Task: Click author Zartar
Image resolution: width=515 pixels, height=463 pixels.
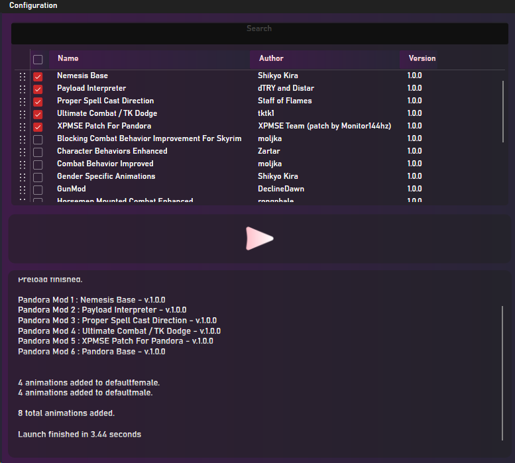Action: 269,151
